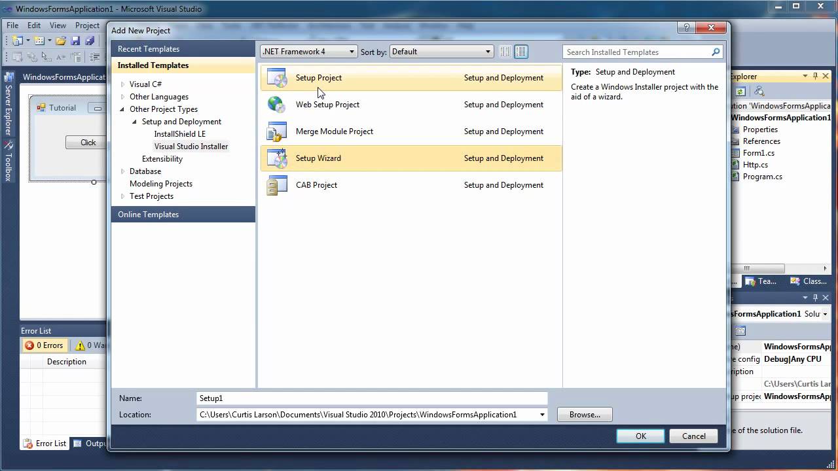Click the search magnifier in Search Installed Templates
The image size is (838, 471).
coord(716,52)
